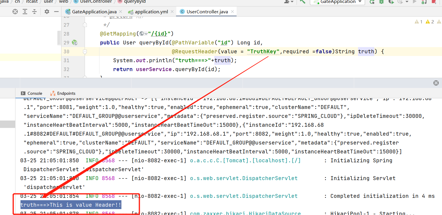Screen dimensions: 442x215
Task: Stop running processes with red stop icon
Action: 434,2
